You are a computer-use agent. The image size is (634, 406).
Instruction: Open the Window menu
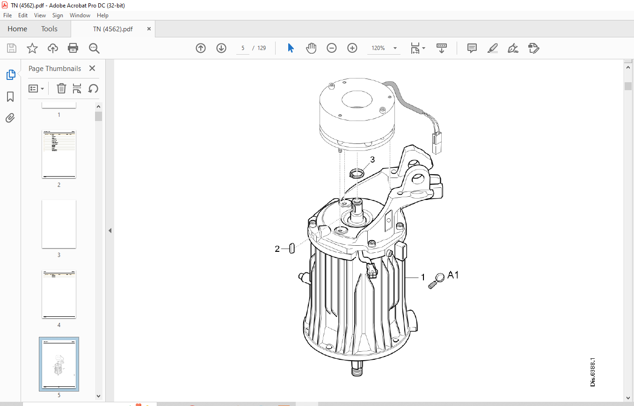tap(80, 15)
